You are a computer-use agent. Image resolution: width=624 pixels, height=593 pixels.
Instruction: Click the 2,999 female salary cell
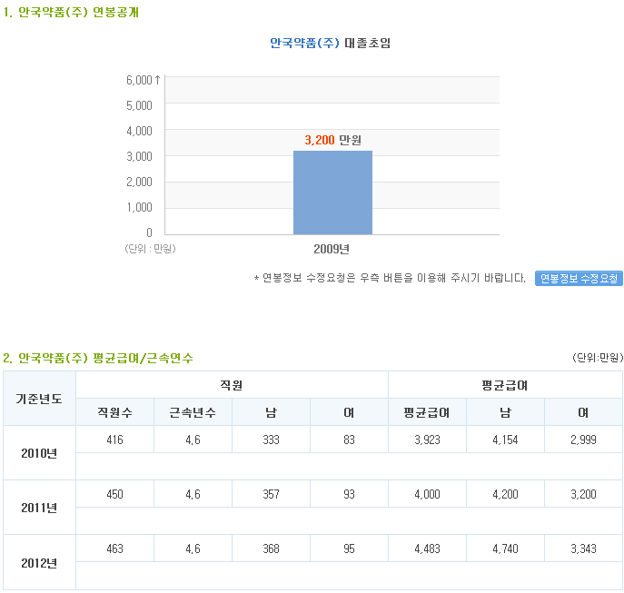[583, 440]
